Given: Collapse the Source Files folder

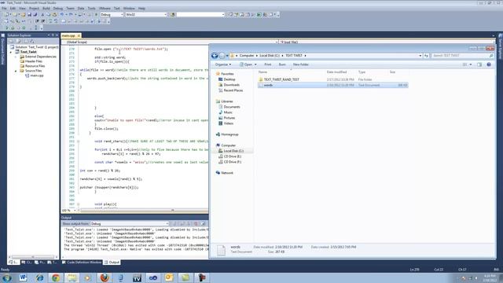Looking at the screenshot, I should tap(16, 71).
